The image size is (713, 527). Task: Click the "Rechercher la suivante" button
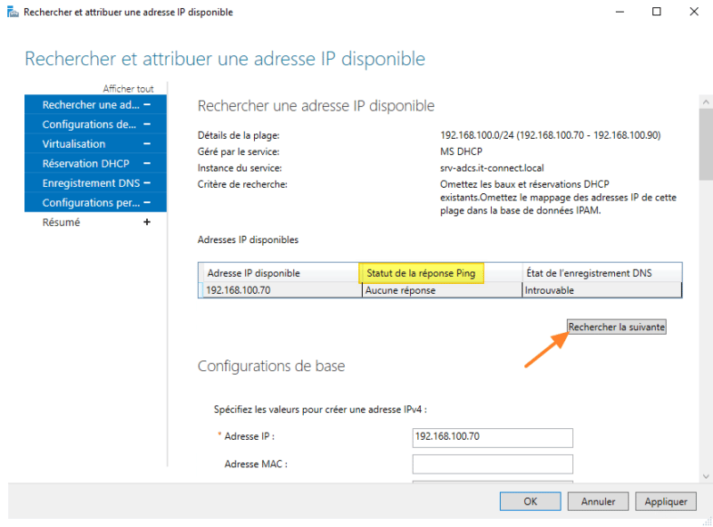(616, 326)
